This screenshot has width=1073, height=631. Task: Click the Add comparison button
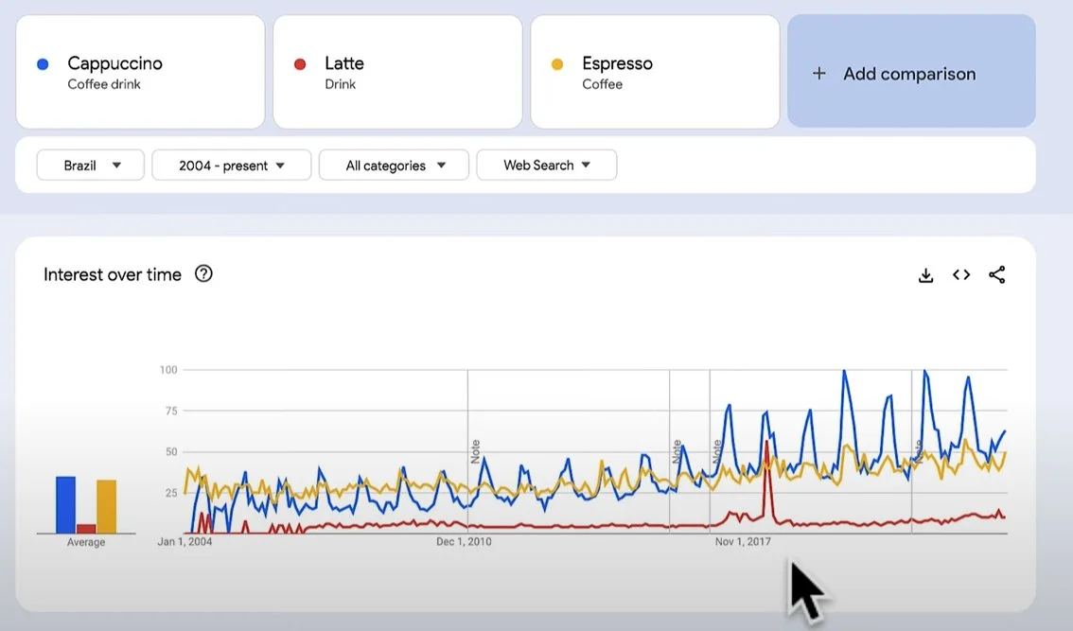click(911, 72)
